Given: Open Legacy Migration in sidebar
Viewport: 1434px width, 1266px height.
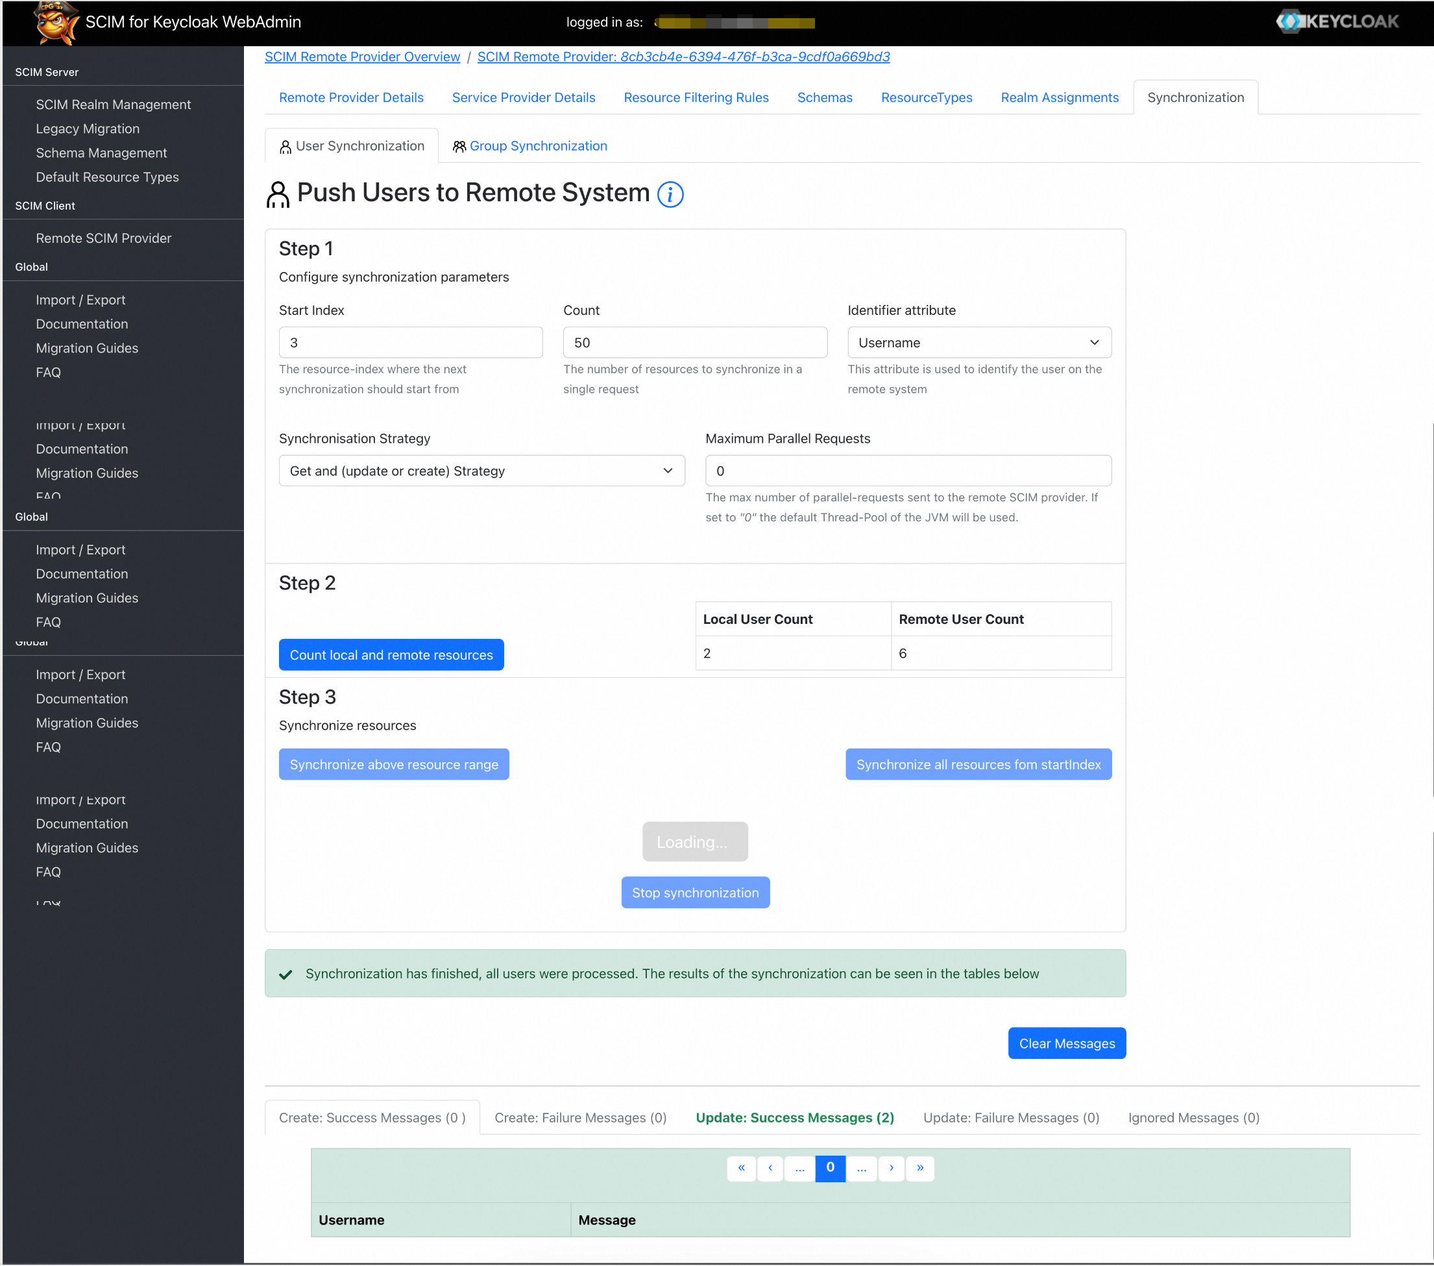Looking at the screenshot, I should click(x=88, y=129).
